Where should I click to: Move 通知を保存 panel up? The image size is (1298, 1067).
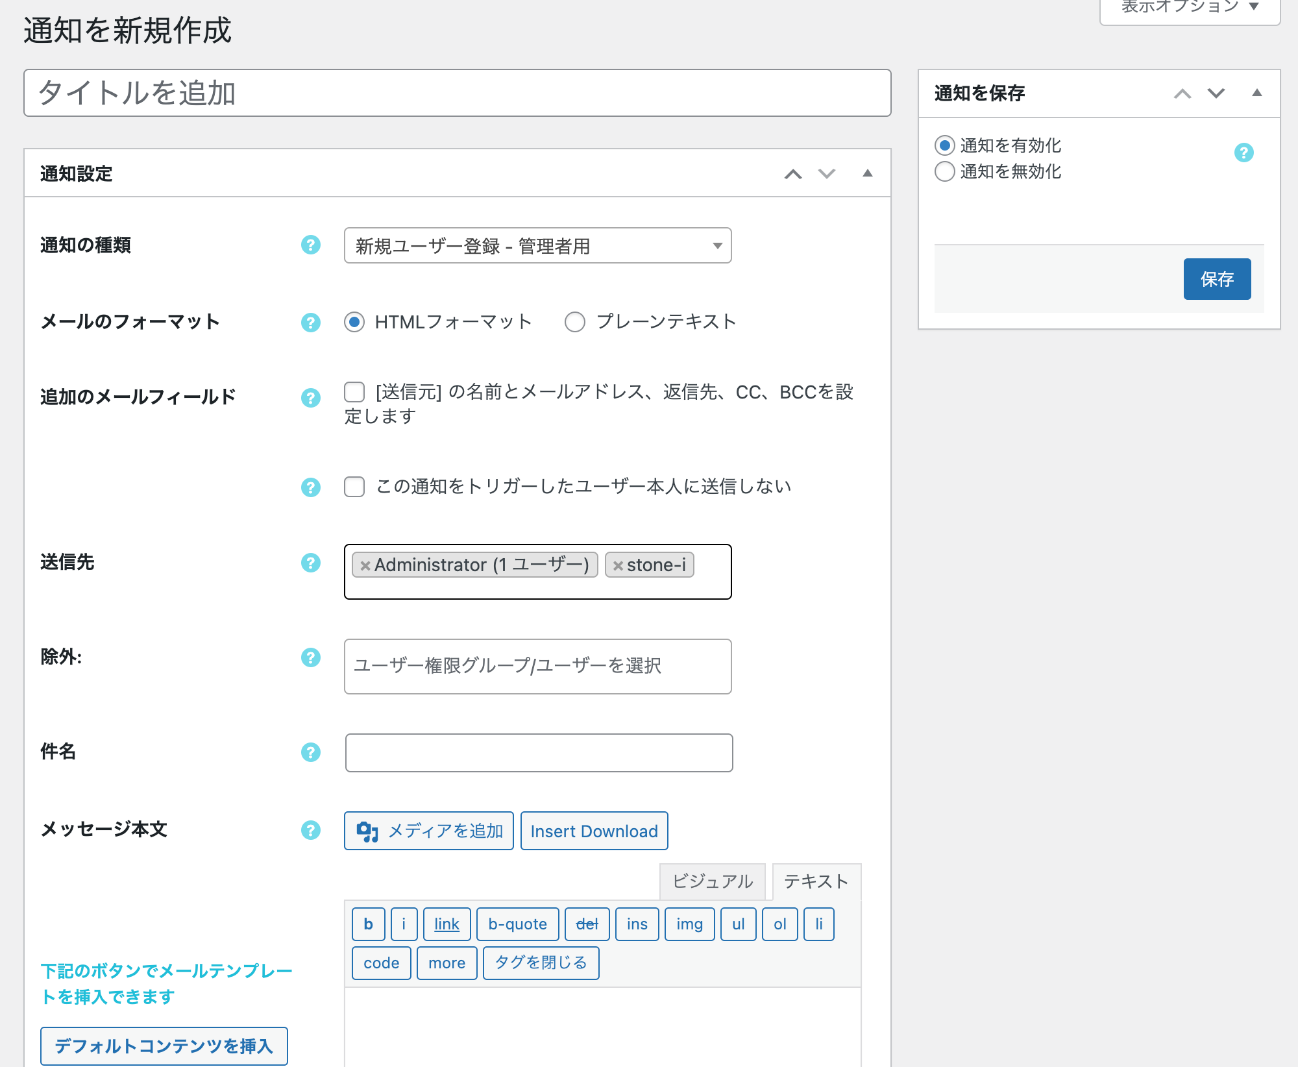(x=1182, y=93)
